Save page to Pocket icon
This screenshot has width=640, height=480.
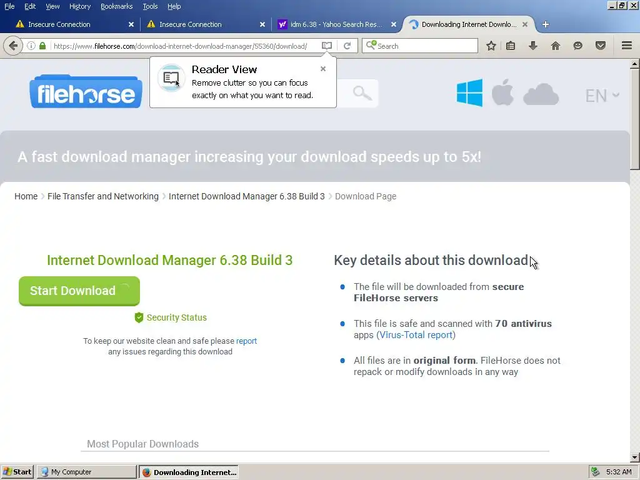pyautogui.click(x=601, y=46)
